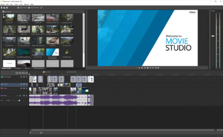Image resolution: width=223 pixels, height=137 pixels.
Task: Click the media bin scrollbar up arrow
Action: coord(84,14)
